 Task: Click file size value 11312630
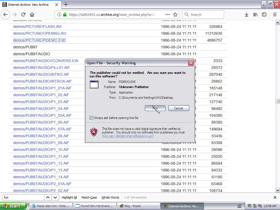tap(214, 33)
